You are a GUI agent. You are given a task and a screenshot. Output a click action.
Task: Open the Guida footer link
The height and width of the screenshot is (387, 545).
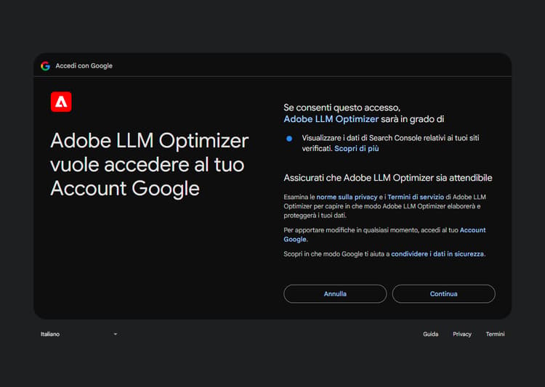(431, 334)
